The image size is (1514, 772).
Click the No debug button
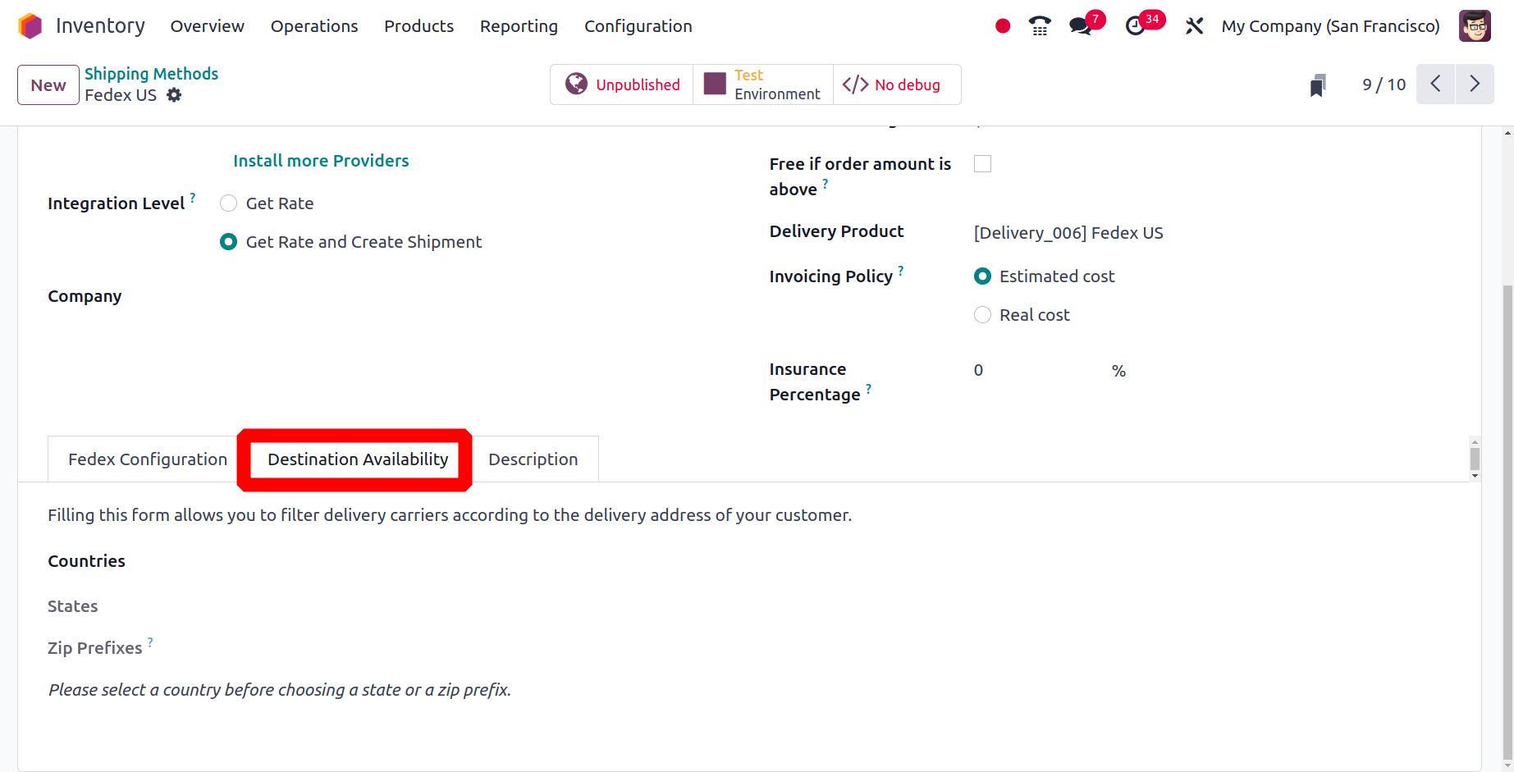coord(897,85)
